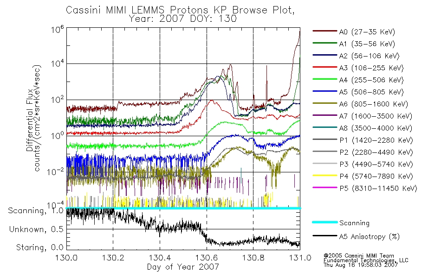Click the dark red A0 legend line
This screenshot has height=278, width=441.
324,31
